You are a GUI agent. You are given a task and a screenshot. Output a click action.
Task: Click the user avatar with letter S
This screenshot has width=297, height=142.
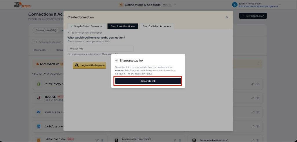(x=235, y=5)
